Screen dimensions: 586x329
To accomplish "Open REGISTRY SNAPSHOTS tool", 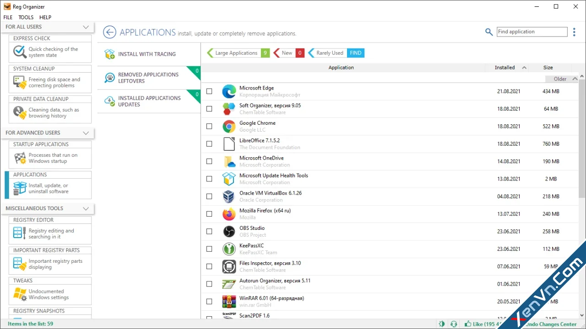I will pos(50,313).
